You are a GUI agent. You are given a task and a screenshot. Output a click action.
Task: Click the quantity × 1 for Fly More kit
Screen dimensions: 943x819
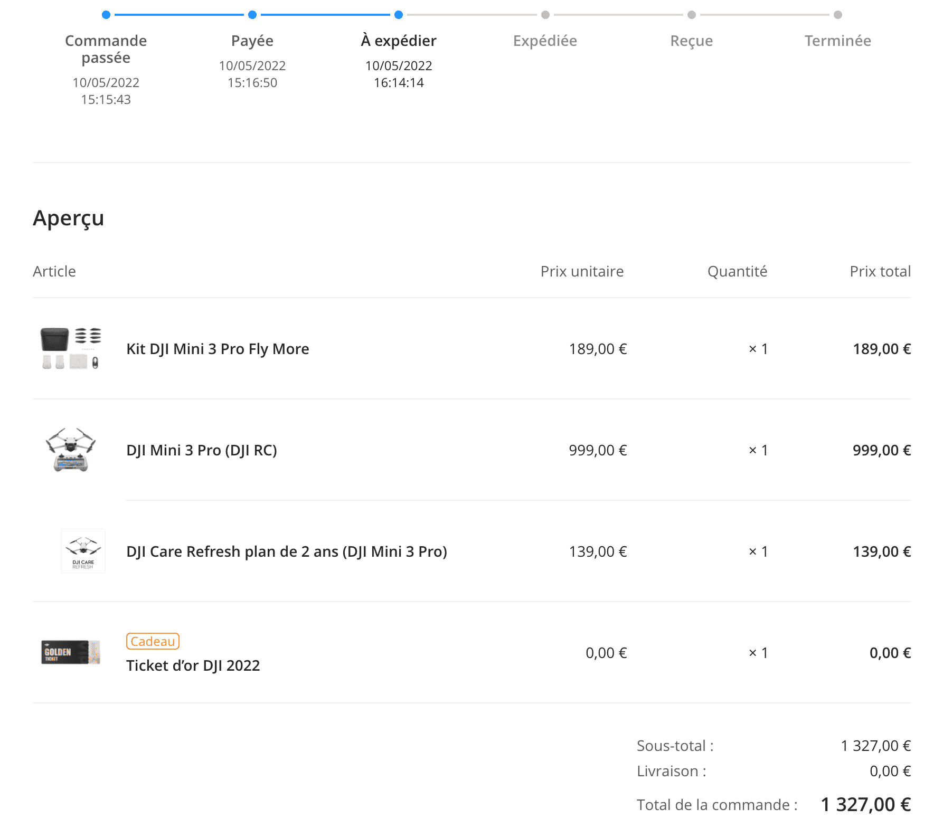tap(758, 349)
